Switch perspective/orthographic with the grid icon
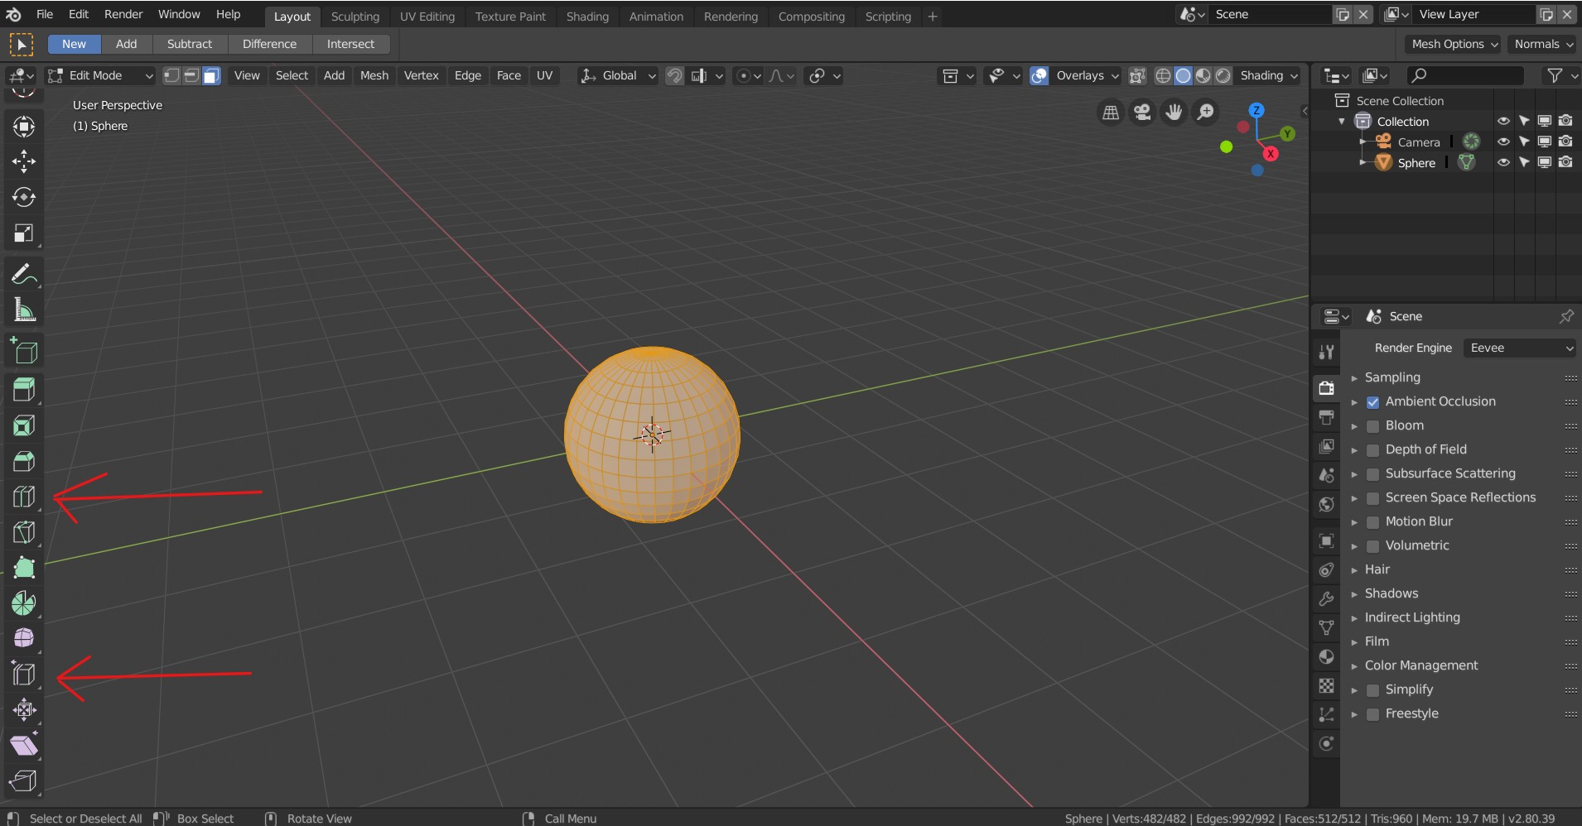Image resolution: width=1582 pixels, height=826 pixels. pos(1111,112)
